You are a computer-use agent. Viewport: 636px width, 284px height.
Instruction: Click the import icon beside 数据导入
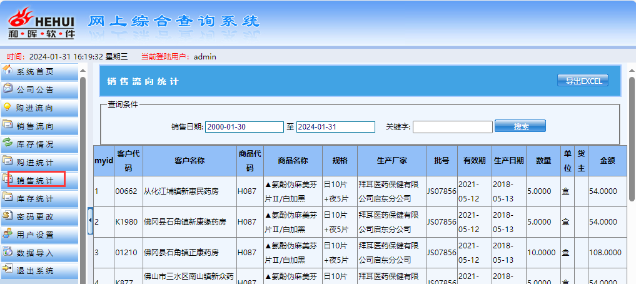coord(8,252)
